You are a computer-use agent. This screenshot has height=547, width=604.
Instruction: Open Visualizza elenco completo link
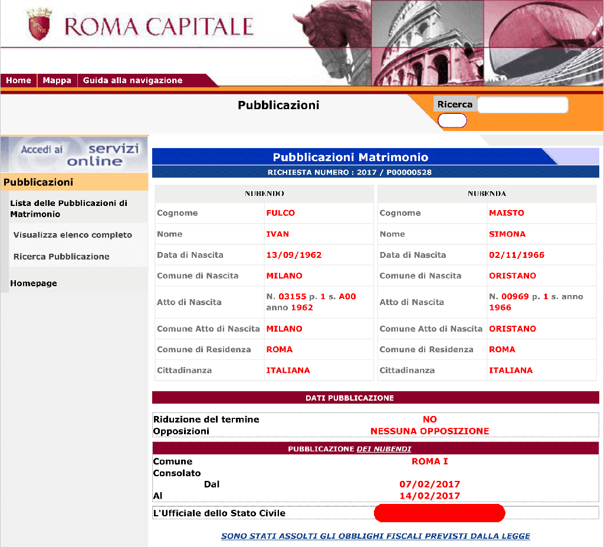click(73, 235)
